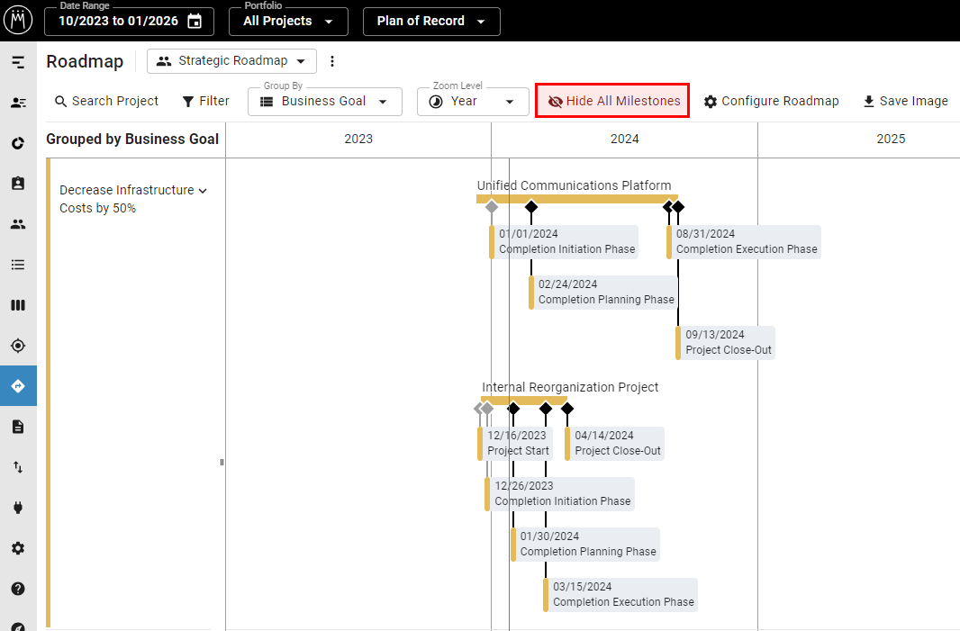Open the document report icon in sidebar
The image size is (960, 631).
tap(18, 426)
